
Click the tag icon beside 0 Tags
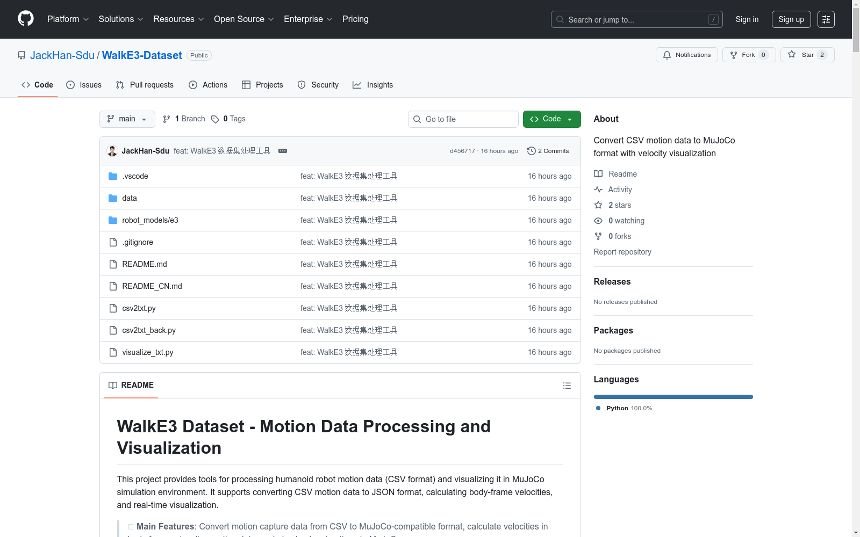[215, 119]
